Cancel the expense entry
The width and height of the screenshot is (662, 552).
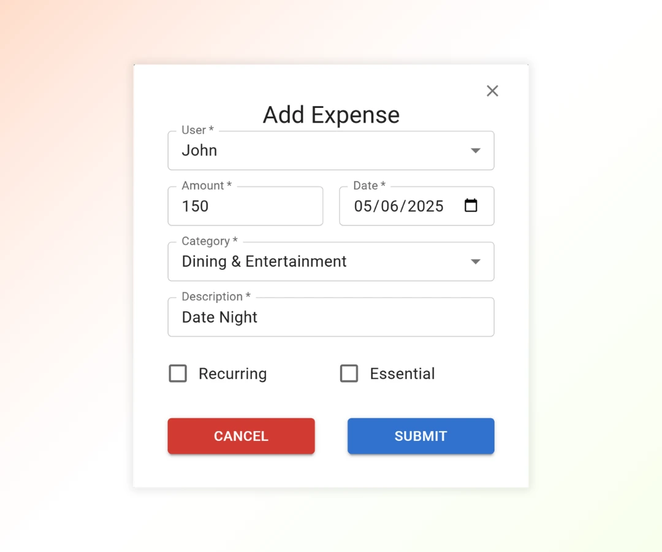pyautogui.click(x=241, y=436)
